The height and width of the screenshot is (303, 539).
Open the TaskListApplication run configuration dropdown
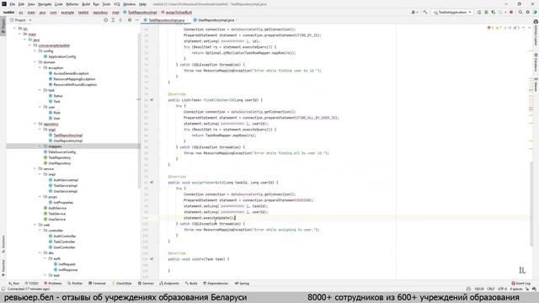click(x=452, y=12)
